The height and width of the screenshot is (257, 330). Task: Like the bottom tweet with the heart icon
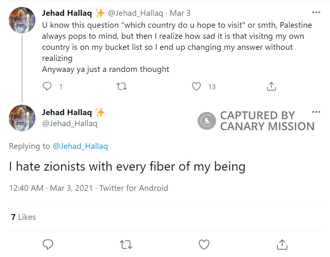[204, 244]
